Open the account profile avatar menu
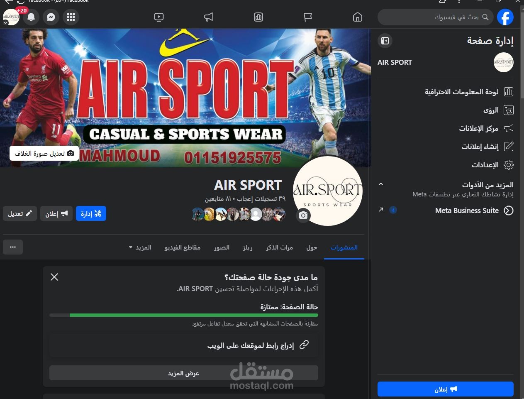The image size is (524, 399). tap(11, 17)
